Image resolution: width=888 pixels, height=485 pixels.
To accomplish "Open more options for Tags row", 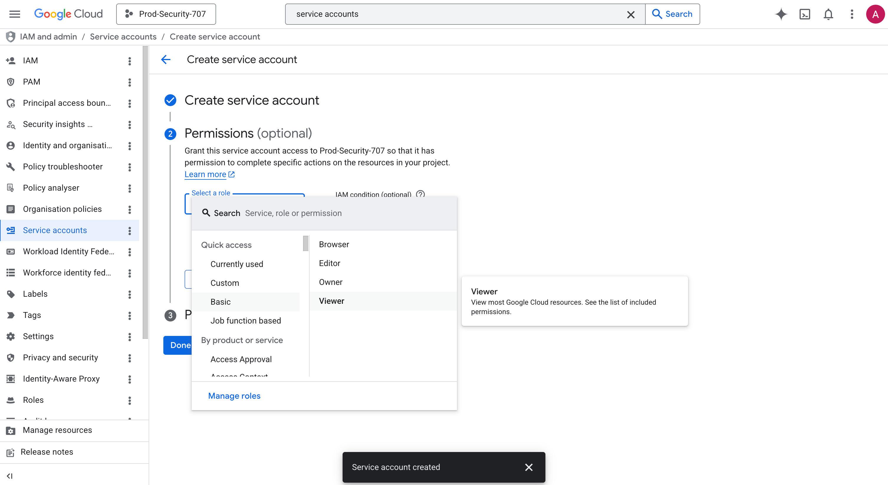I will [130, 316].
